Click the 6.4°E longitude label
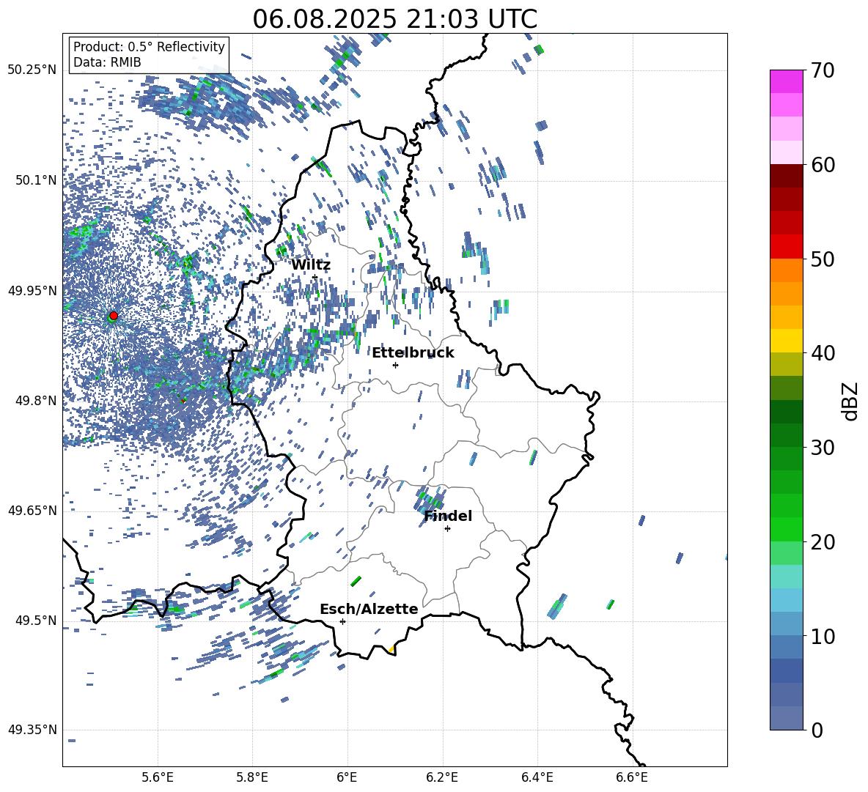This screenshot has width=868, height=792. point(537,777)
